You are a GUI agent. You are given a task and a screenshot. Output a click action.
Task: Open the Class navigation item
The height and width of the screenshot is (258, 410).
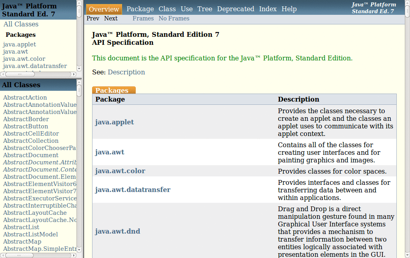167,9
